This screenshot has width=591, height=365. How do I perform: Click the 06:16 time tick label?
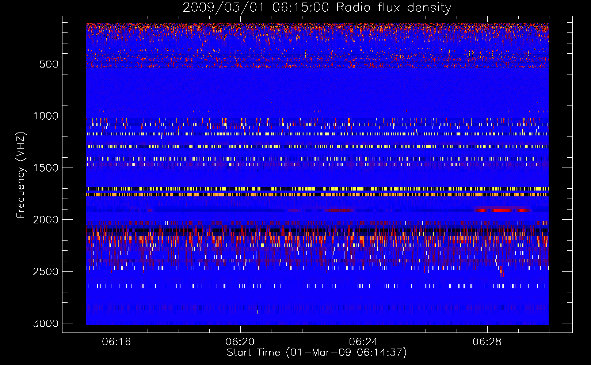117,342
